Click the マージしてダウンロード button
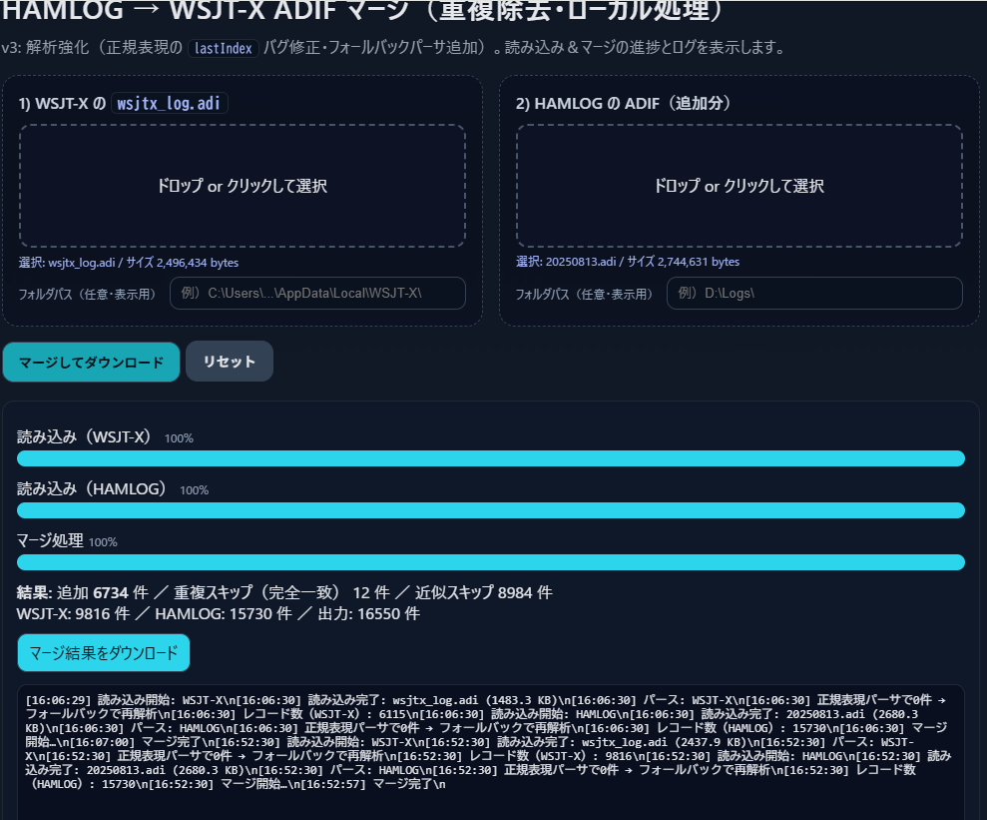The height and width of the screenshot is (820, 987). point(91,363)
